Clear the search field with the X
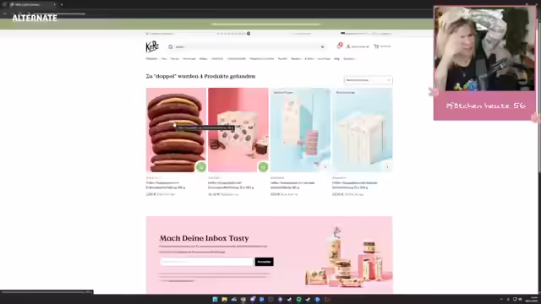This screenshot has width=541, height=304. tap(322, 46)
